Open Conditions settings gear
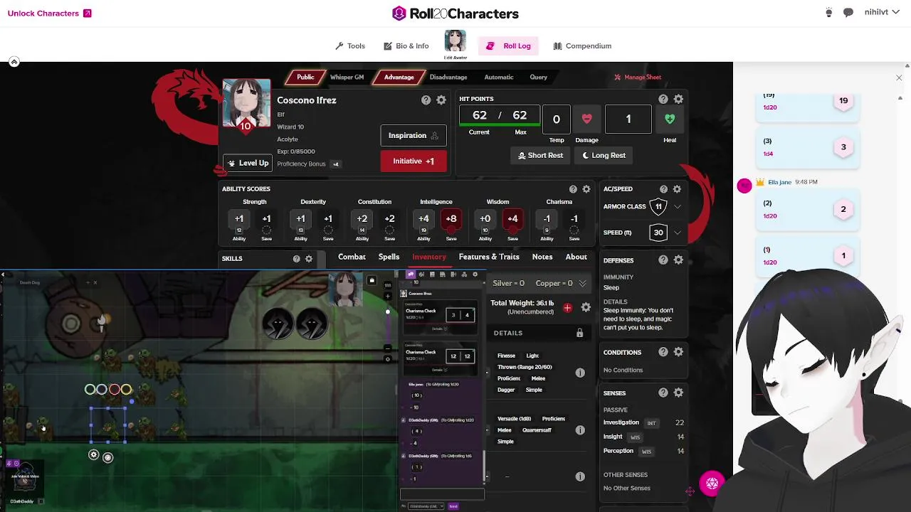The width and height of the screenshot is (911, 512). point(678,352)
